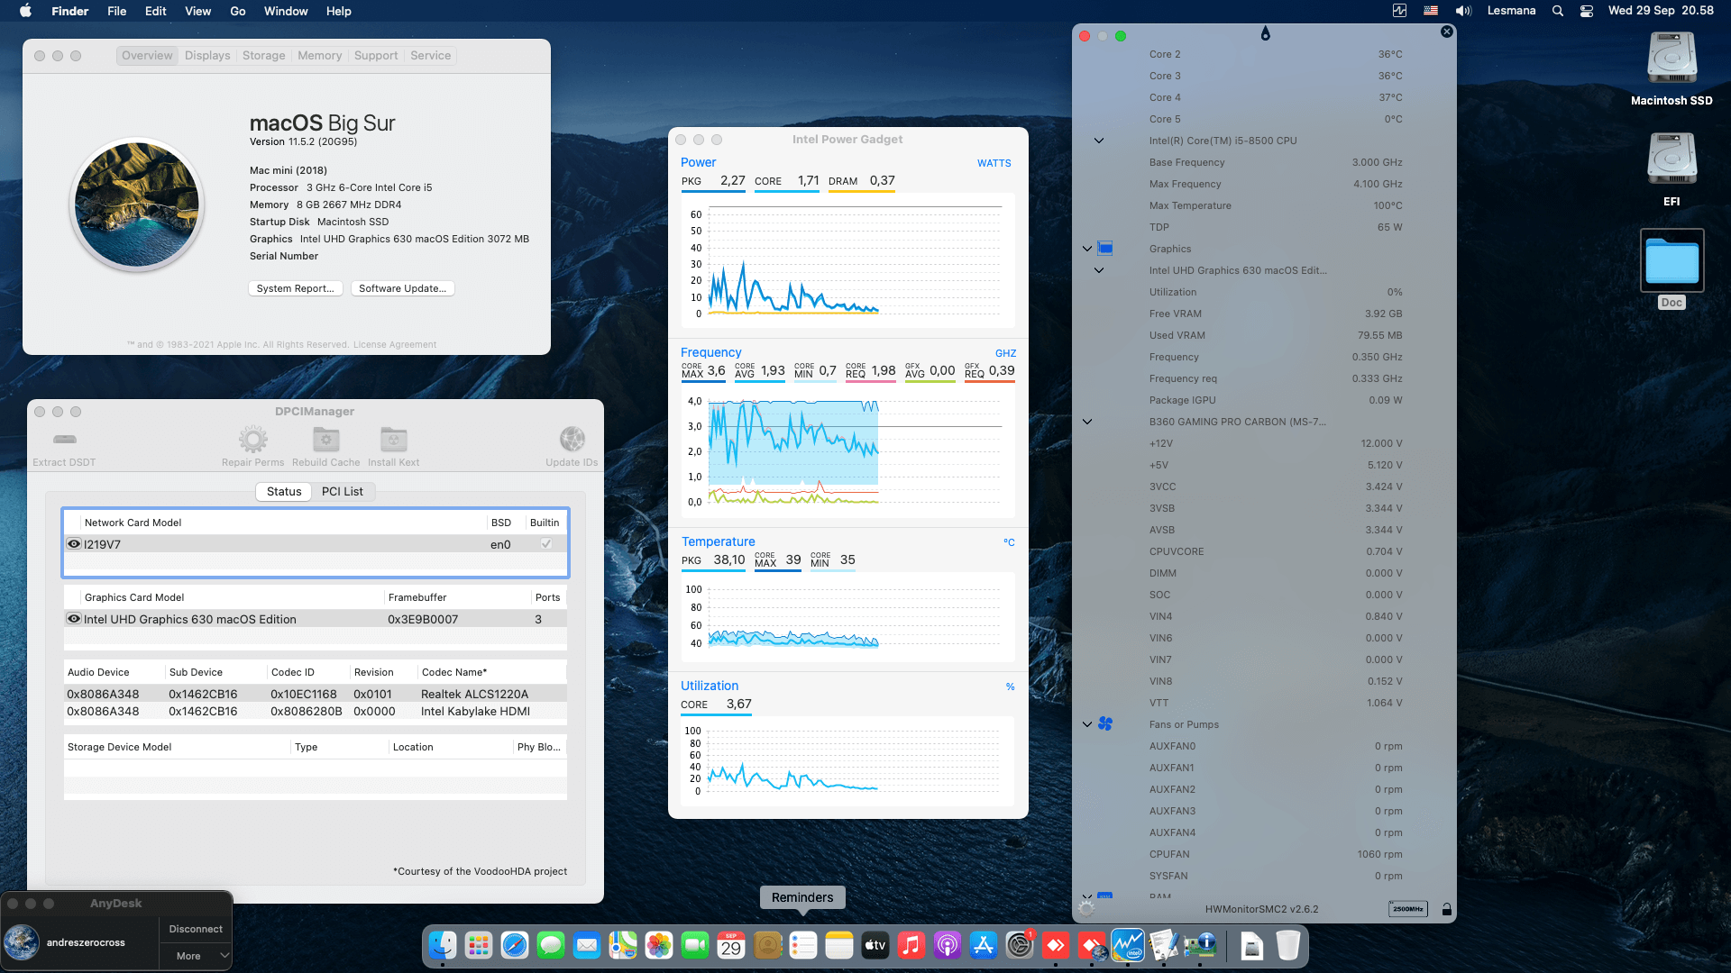1731x973 pixels.
Task: Open Messages from the Dock
Action: tap(550, 945)
